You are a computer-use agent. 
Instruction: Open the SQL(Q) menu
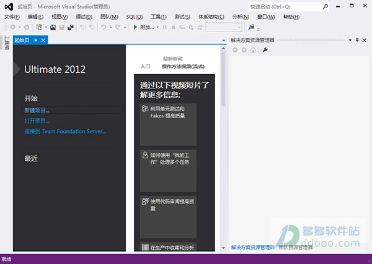[x=135, y=17]
